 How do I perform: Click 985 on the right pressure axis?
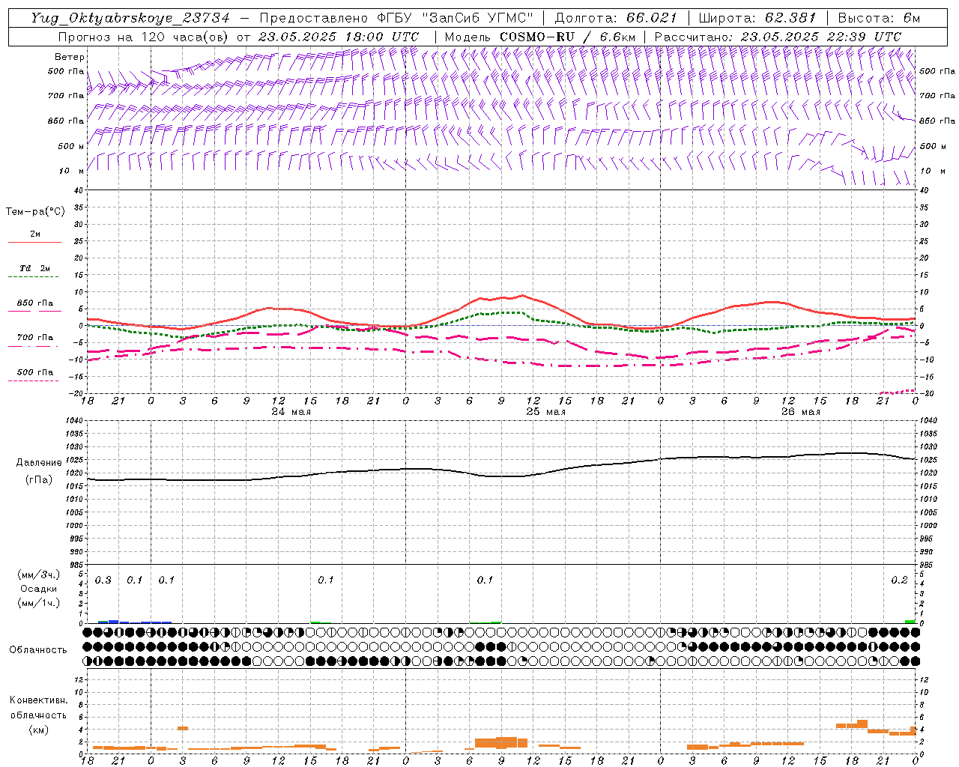928,565
